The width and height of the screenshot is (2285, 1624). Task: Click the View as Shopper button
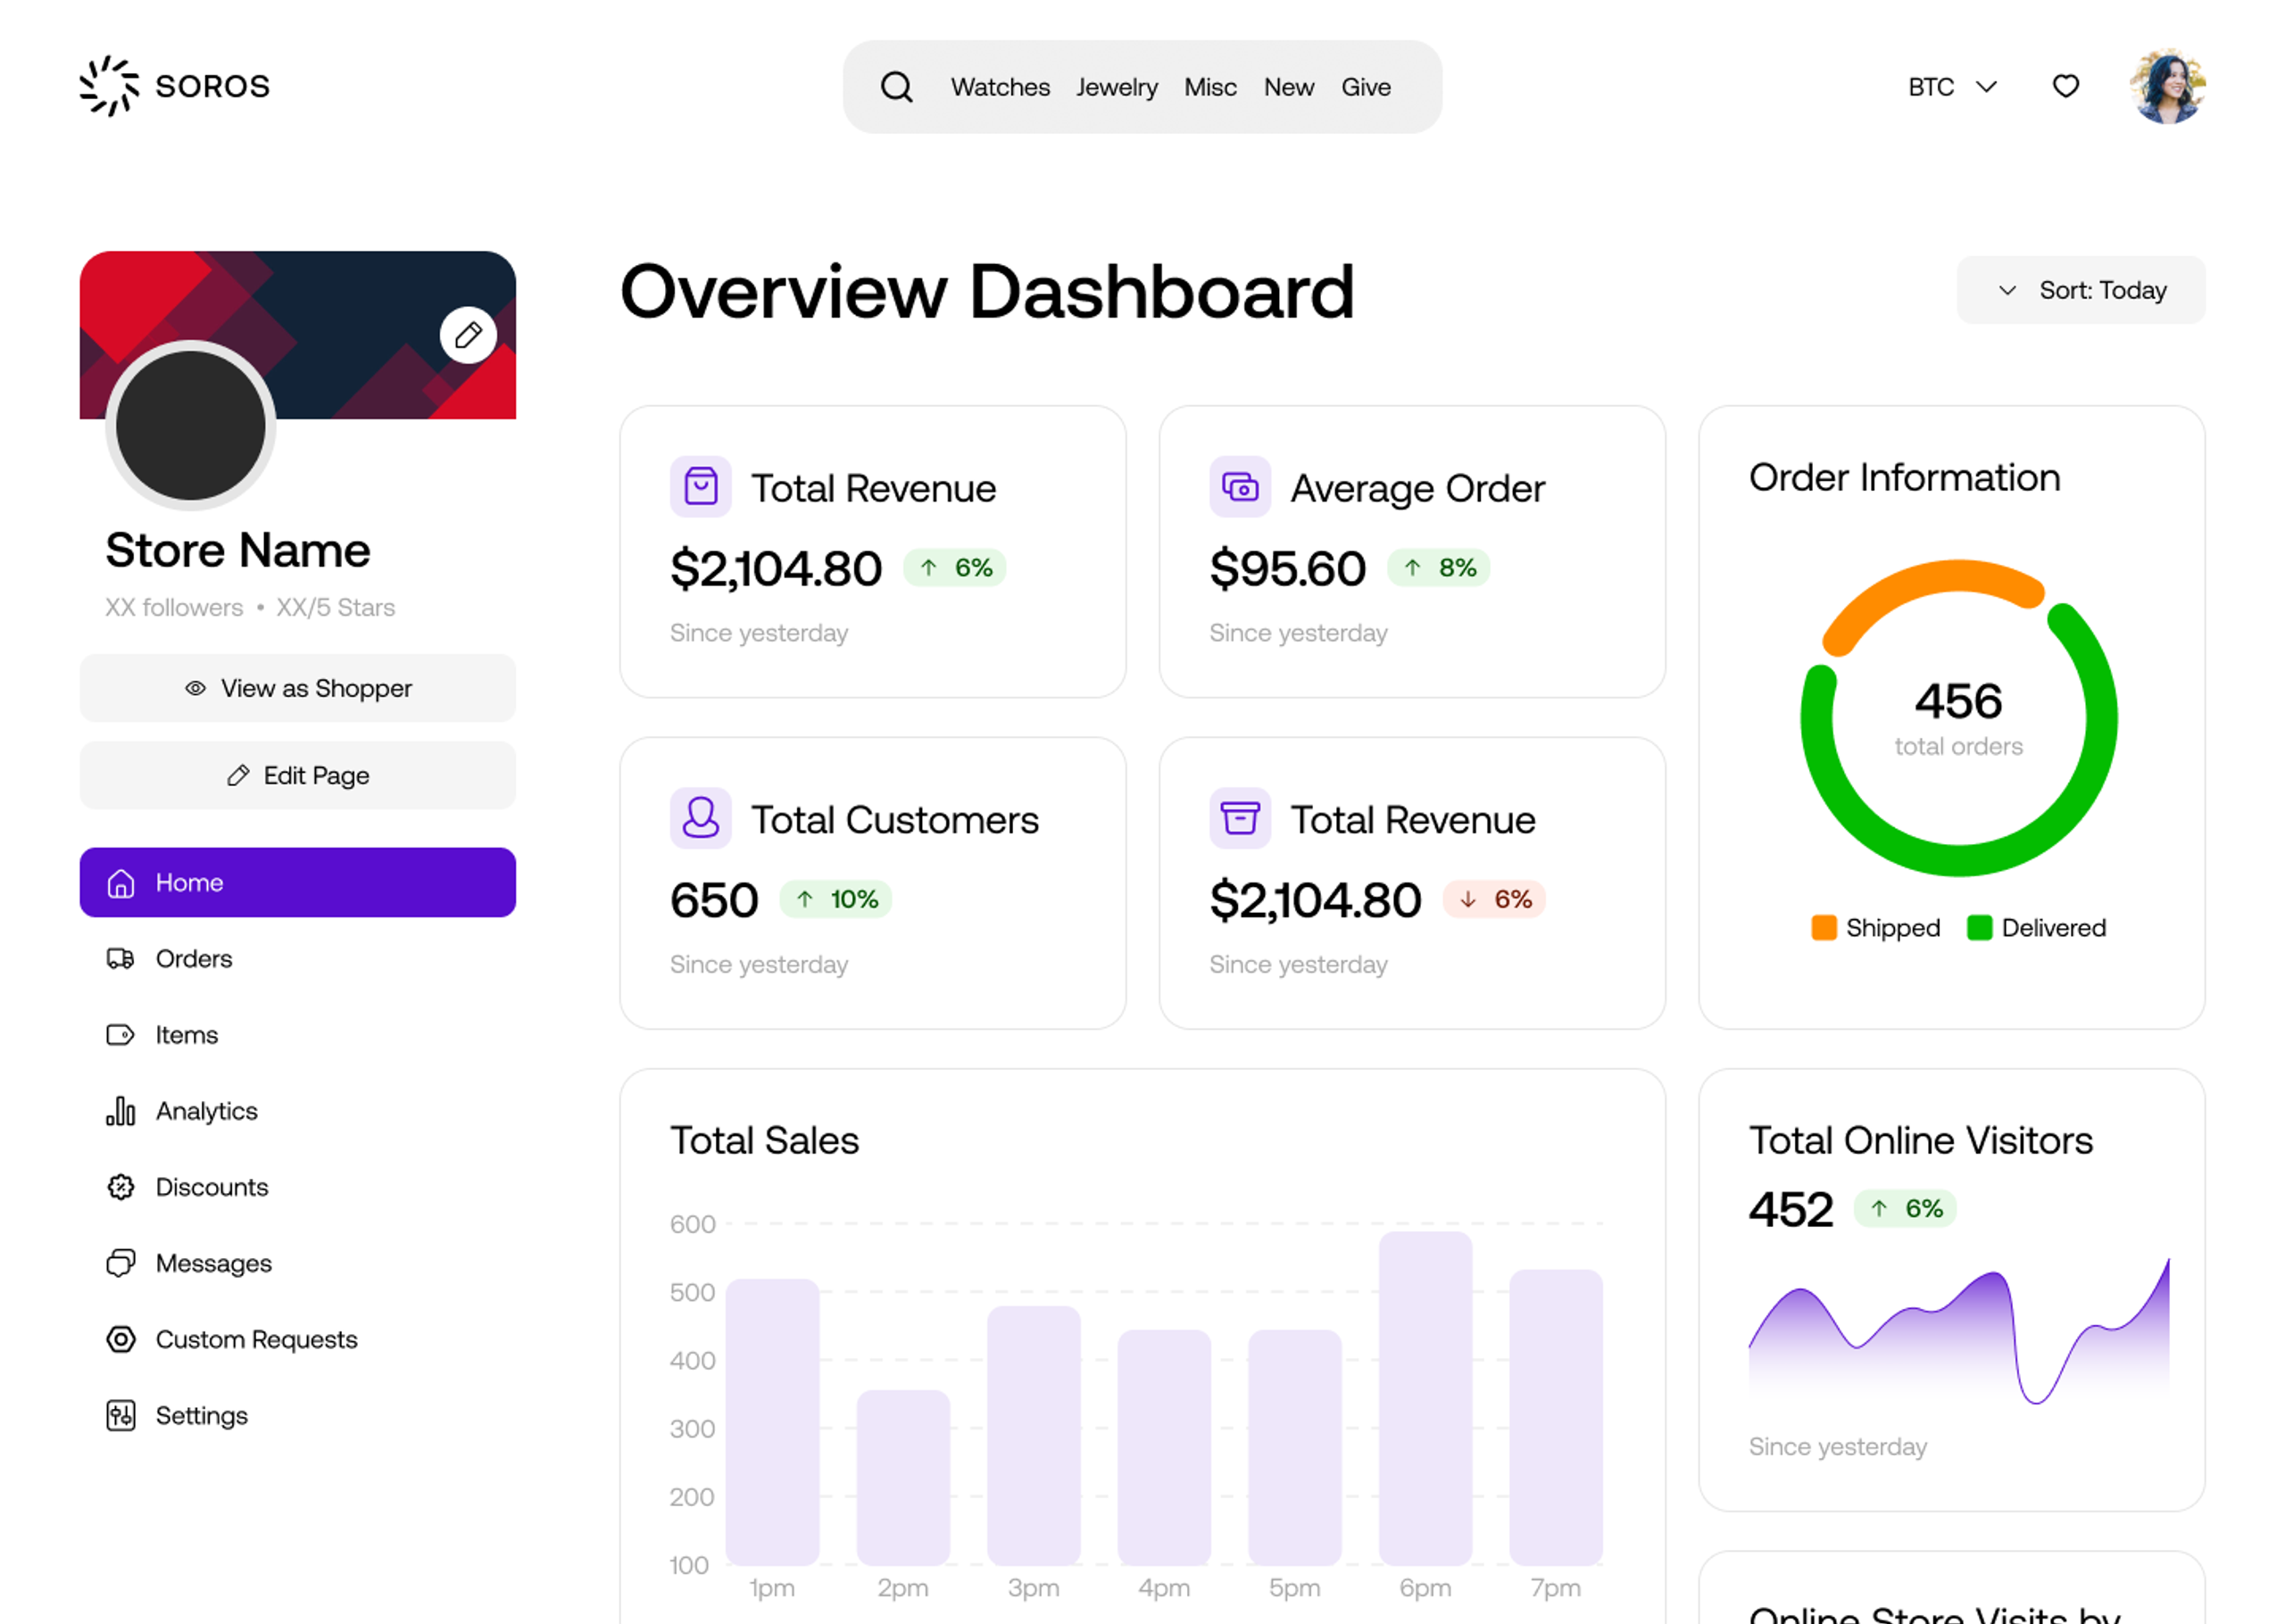(298, 688)
